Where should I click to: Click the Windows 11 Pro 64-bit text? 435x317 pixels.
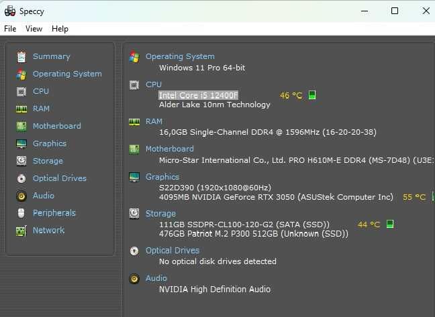click(x=202, y=68)
